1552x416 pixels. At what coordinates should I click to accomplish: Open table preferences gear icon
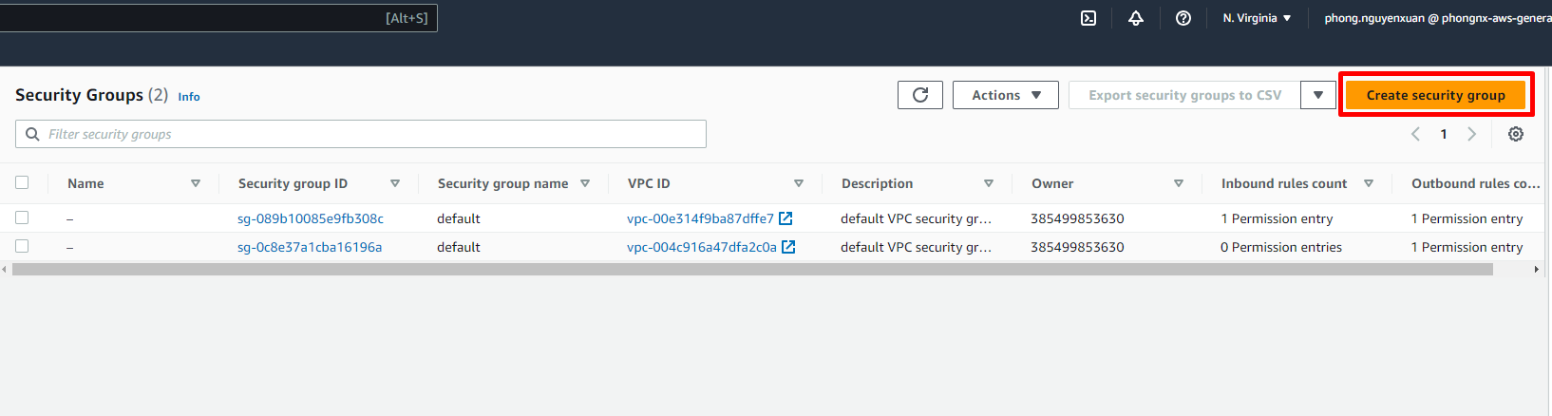(1516, 134)
